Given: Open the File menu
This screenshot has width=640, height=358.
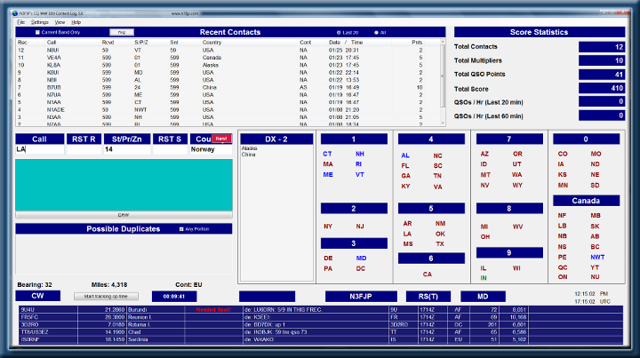Looking at the screenshot, I should click(x=20, y=21).
